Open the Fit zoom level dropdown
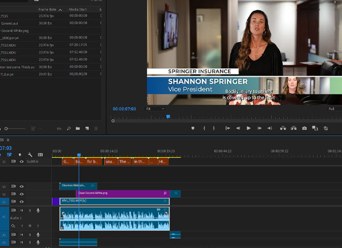This screenshot has width=342, height=248. click(x=155, y=109)
